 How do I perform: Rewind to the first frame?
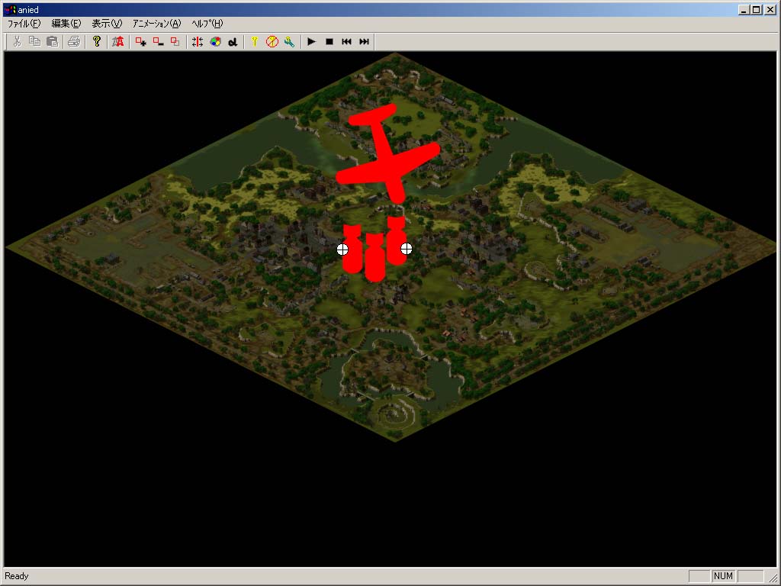347,41
